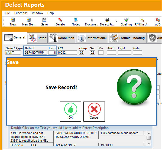Select 'FMS database is due update' text
The width and height of the screenshot is (162, 150).
point(122,133)
